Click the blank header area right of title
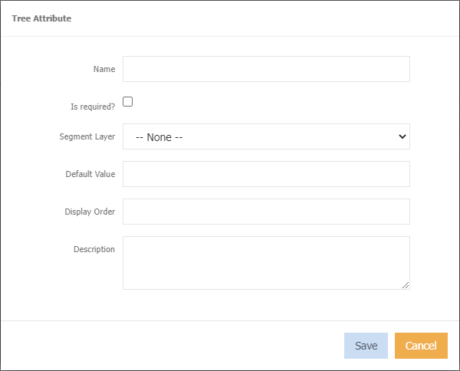The height and width of the screenshot is (371, 460). point(268,18)
